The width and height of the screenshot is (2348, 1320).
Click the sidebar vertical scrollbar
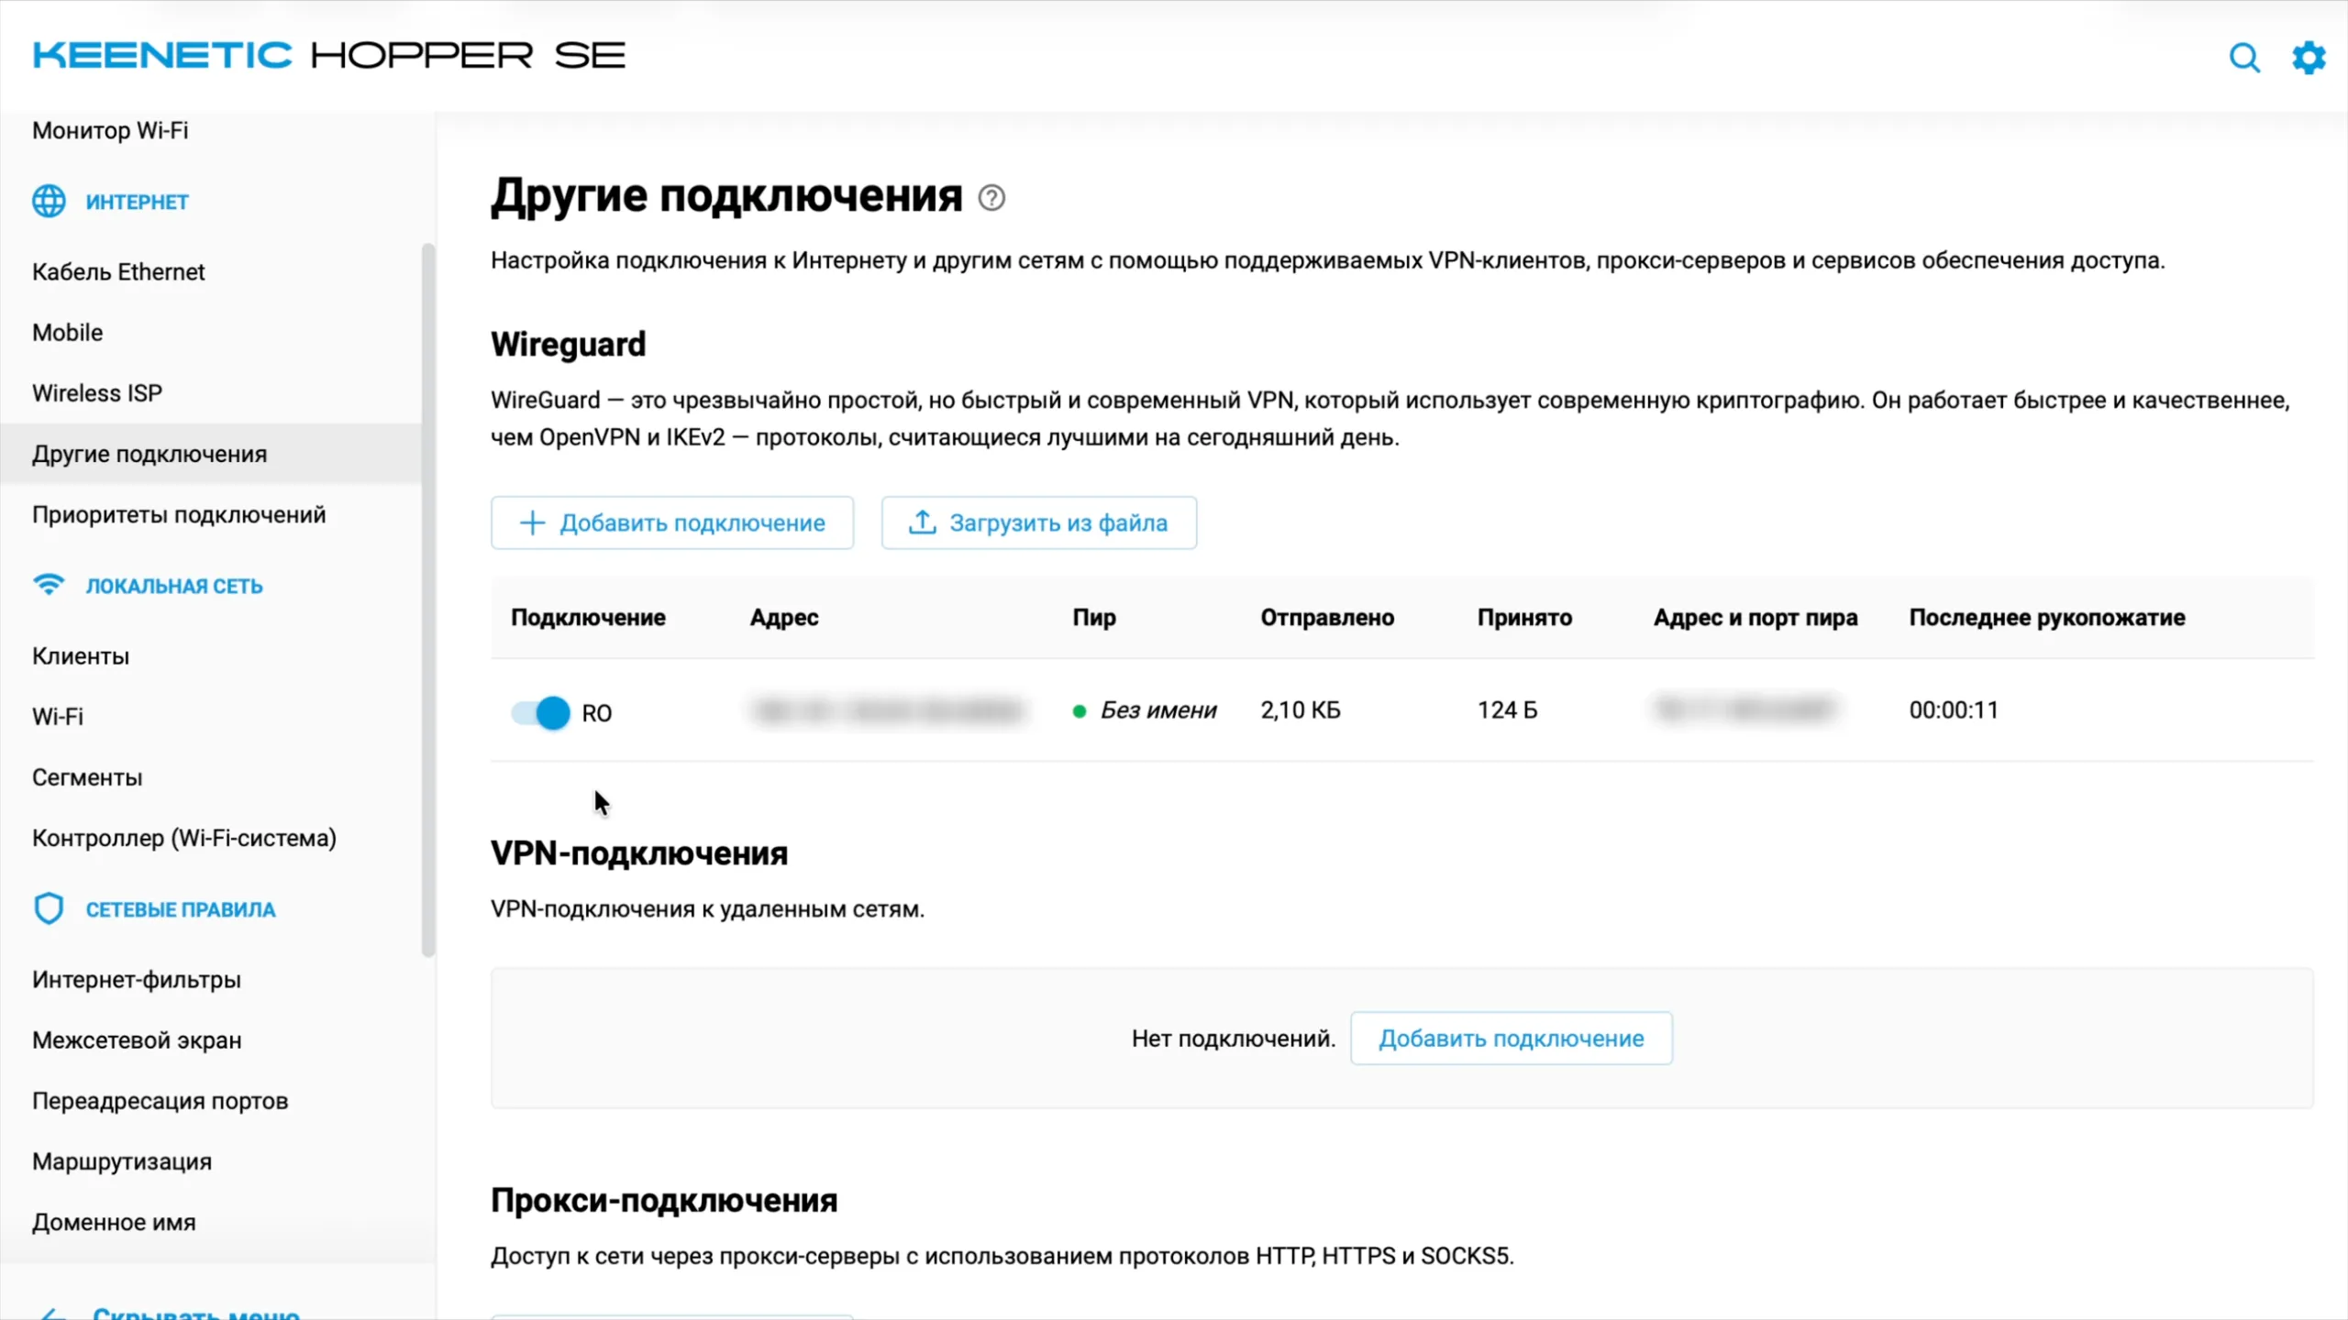coord(427,600)
